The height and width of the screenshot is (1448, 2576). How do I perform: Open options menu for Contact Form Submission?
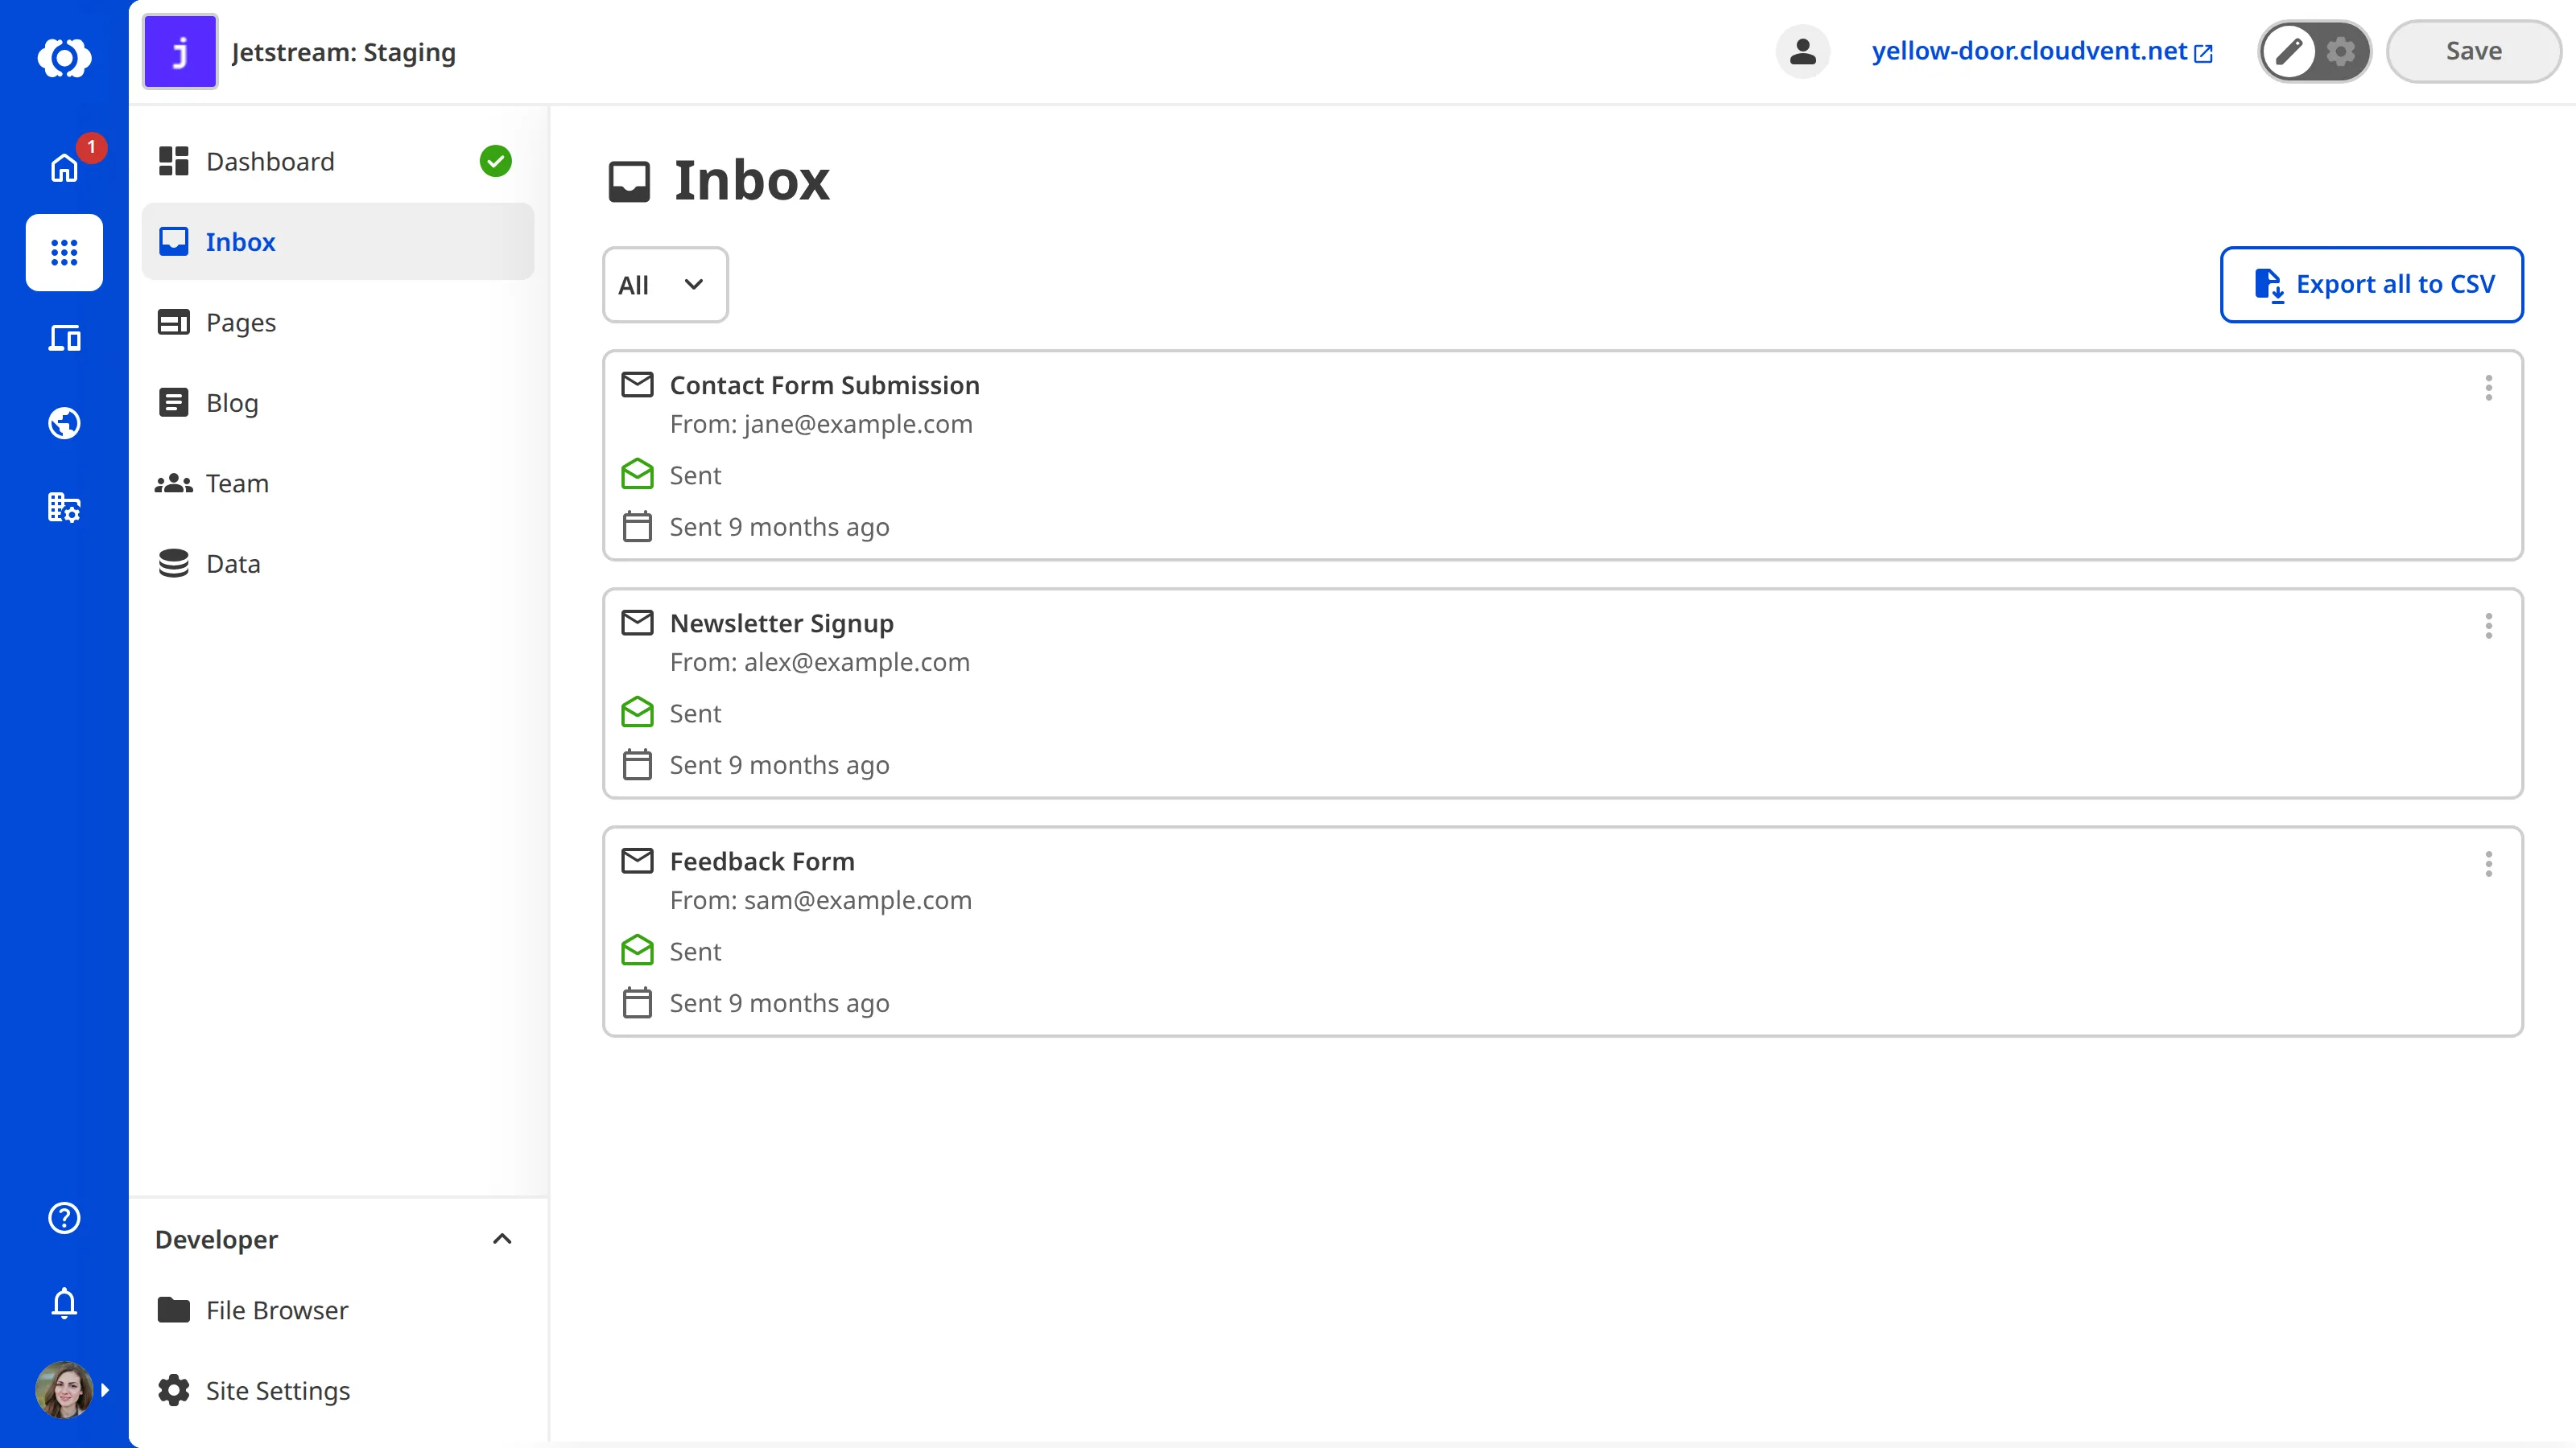tap(2488, 388)
